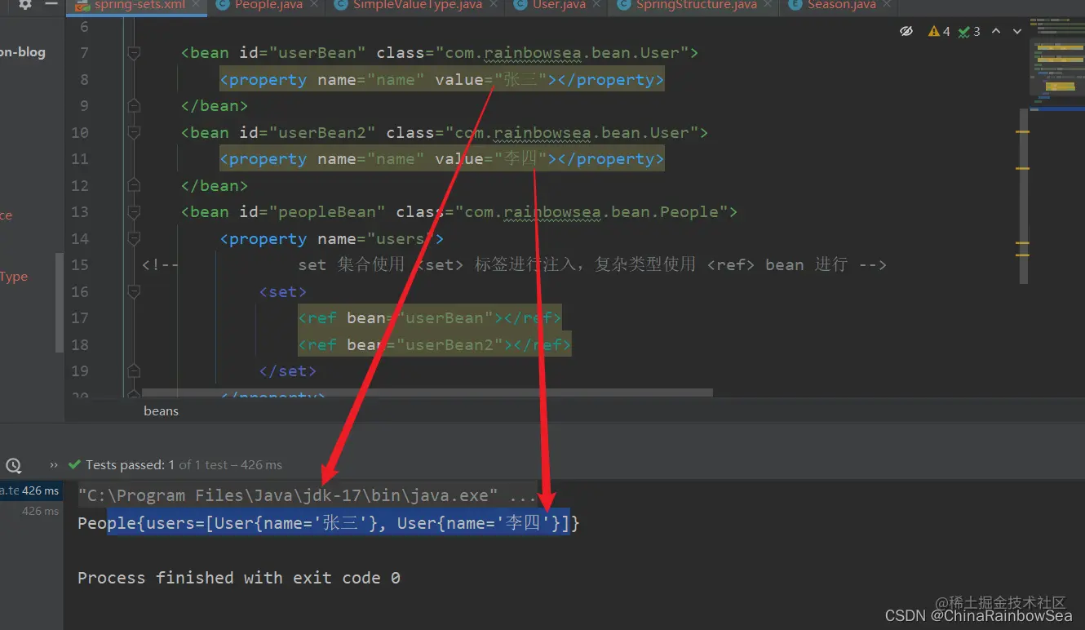Click id="userBean2" text on line 10
Image resolution: width=1085 pixels, height=630 pixels.
pyautogui.click(x=308, y=133)
